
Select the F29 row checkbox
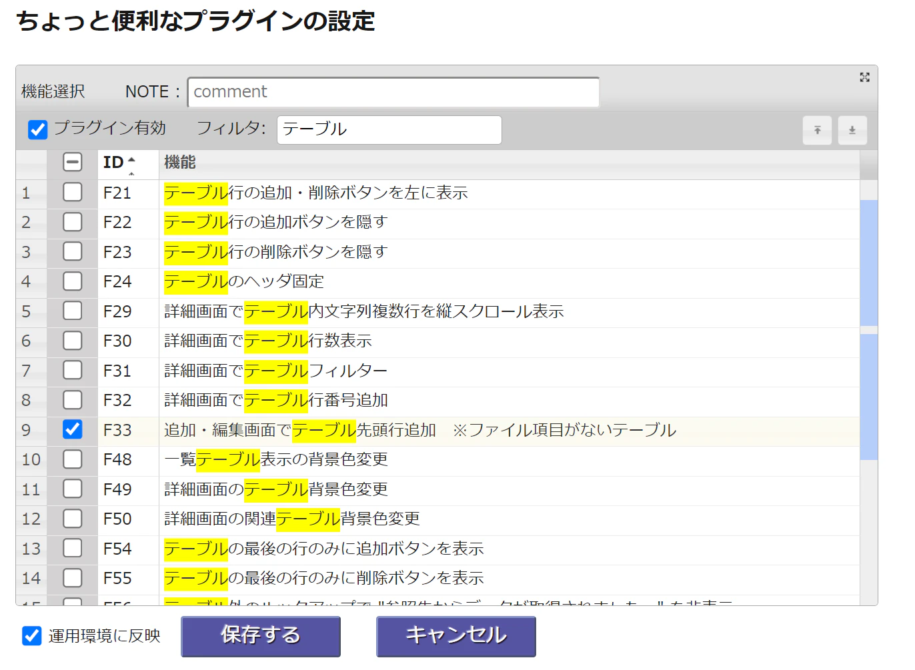72,311
